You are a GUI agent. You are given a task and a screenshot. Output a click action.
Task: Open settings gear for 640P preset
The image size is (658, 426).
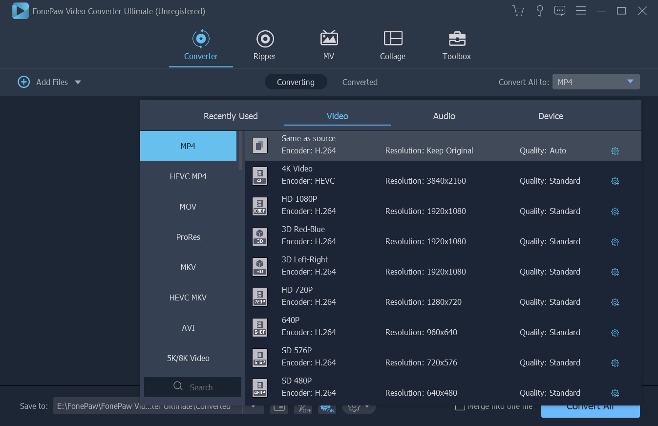[x=615, y=333]
